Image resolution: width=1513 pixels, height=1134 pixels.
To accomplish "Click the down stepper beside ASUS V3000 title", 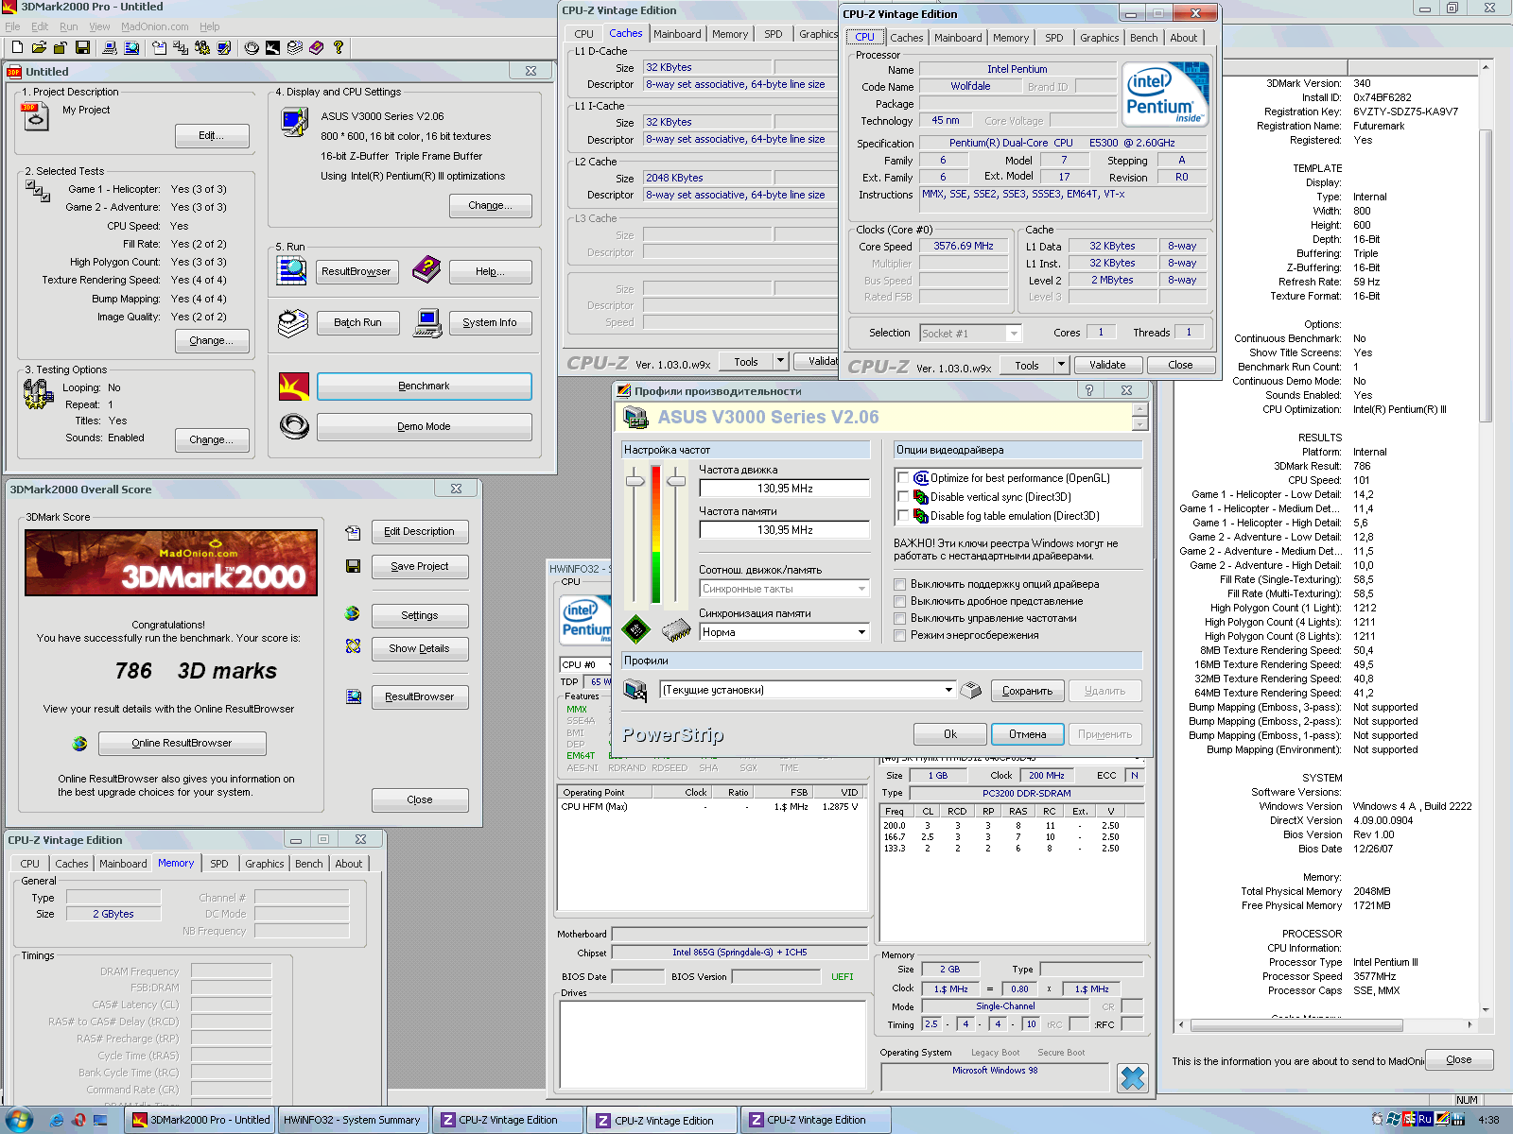I will tap(1140, 425).
